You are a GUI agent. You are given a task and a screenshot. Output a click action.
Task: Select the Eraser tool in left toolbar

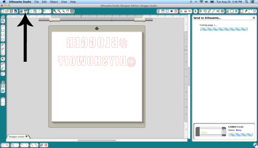click(3, 64)
